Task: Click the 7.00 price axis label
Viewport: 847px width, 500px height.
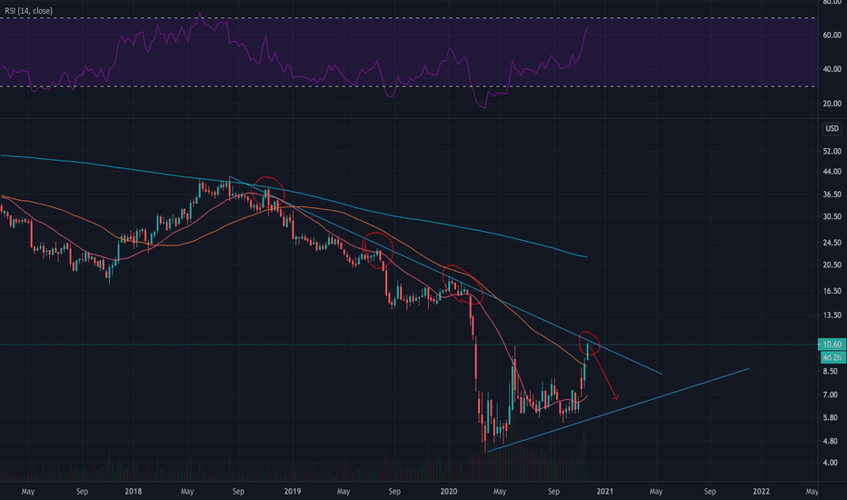Action: tap(831, 395)
